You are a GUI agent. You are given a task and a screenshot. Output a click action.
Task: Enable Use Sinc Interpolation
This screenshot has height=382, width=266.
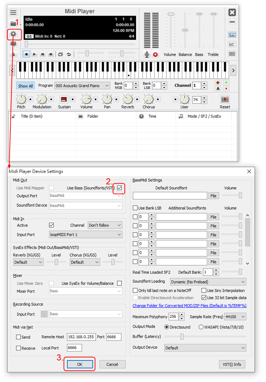tap(204, 291)
